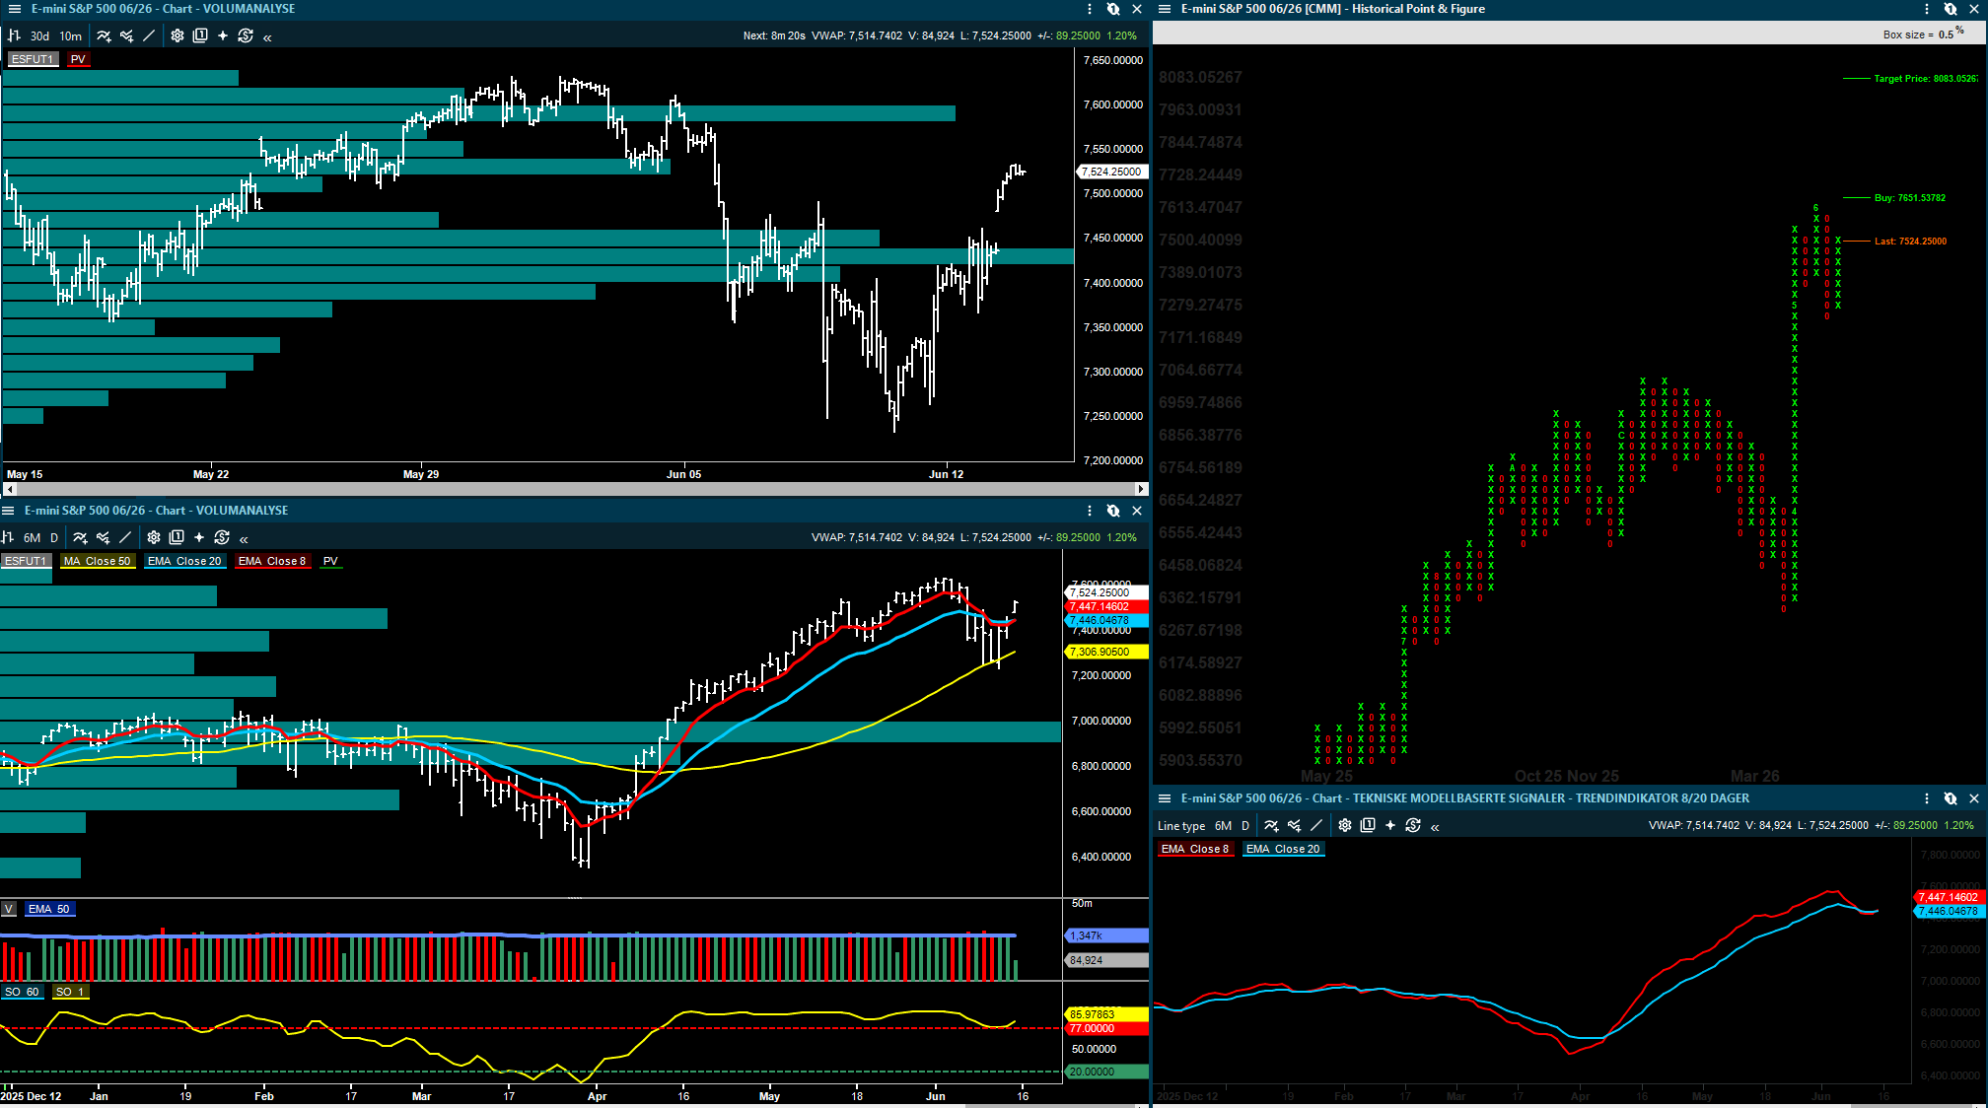Click EMA 50 label in volume pane

coord(49,909)
